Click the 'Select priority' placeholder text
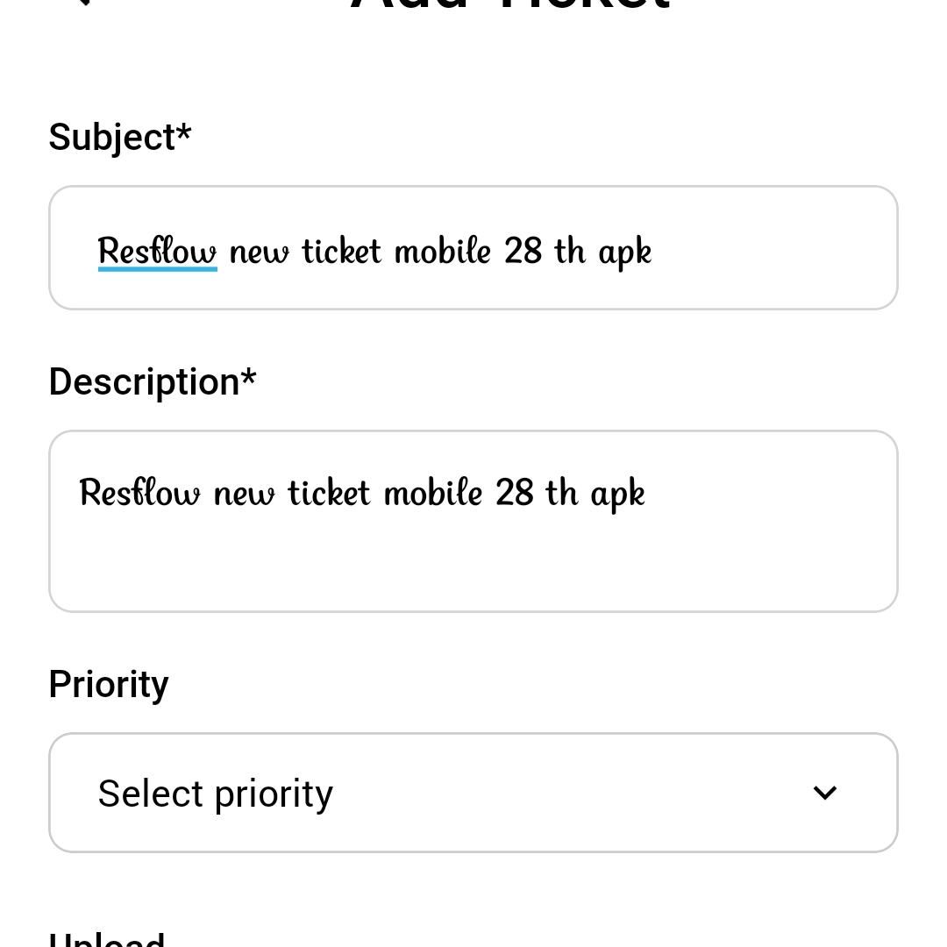Image resolution: width=947 pixels, height=947 pixels. (x=216, y=794)
